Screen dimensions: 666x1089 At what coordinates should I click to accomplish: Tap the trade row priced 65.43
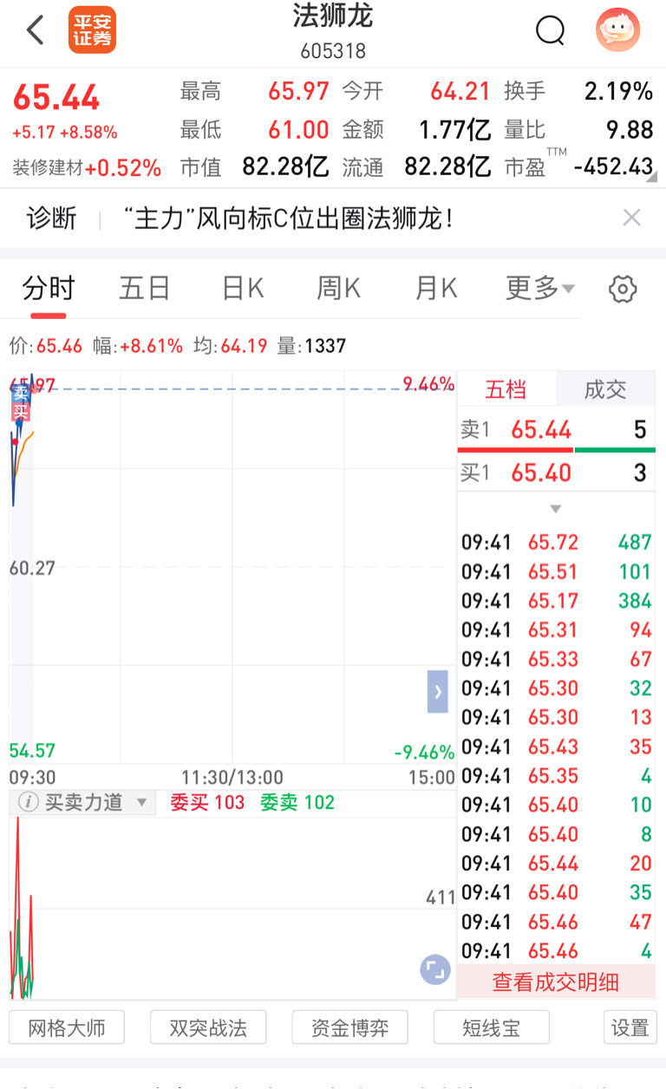pos(556,747)
